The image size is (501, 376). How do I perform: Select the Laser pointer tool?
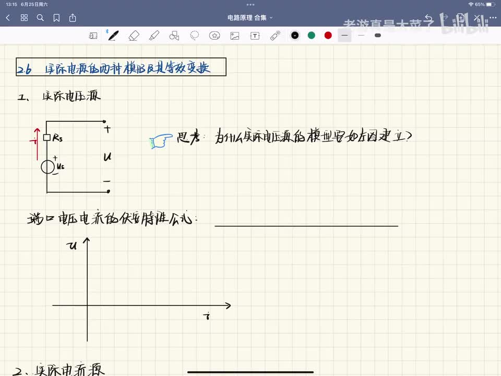click(x=275, y=36)
